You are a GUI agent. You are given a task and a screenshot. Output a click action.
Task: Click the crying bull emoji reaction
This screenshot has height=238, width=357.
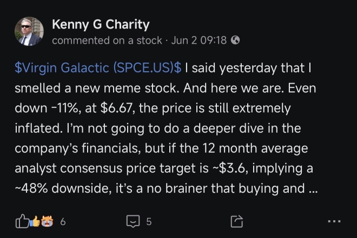click(x=47, y=221)
